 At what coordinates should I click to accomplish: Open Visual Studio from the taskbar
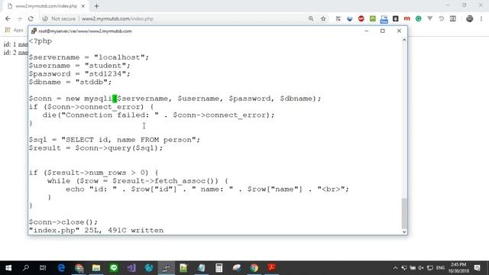click(131, 268)
